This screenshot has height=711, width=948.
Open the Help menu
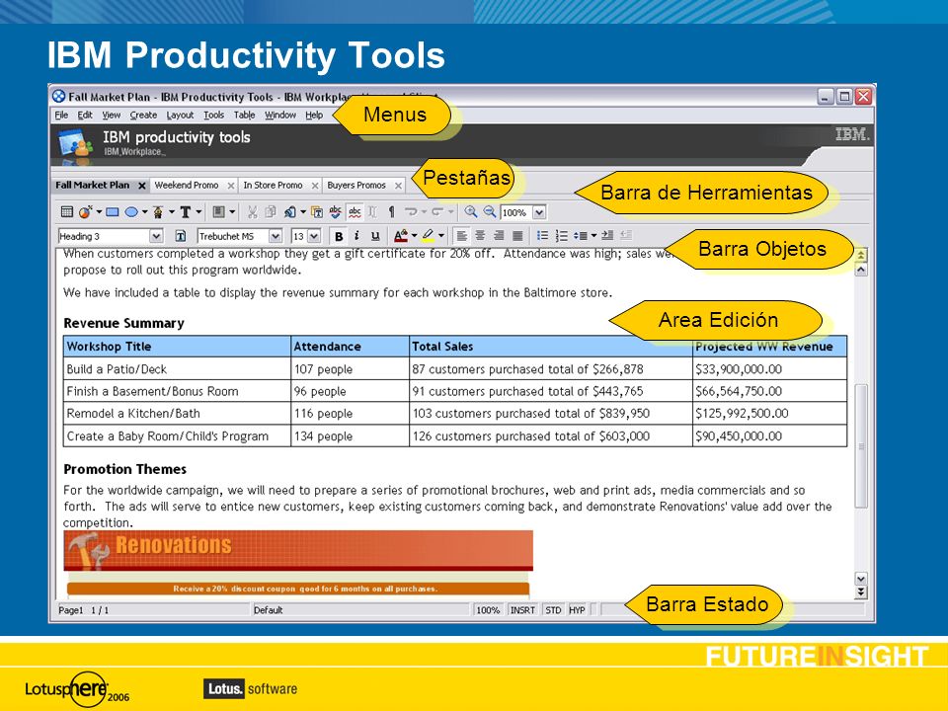point(314,115)
